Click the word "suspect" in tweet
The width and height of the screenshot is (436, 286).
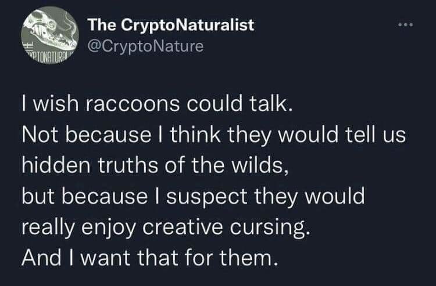pyautogui.click(x=206, y=197)
